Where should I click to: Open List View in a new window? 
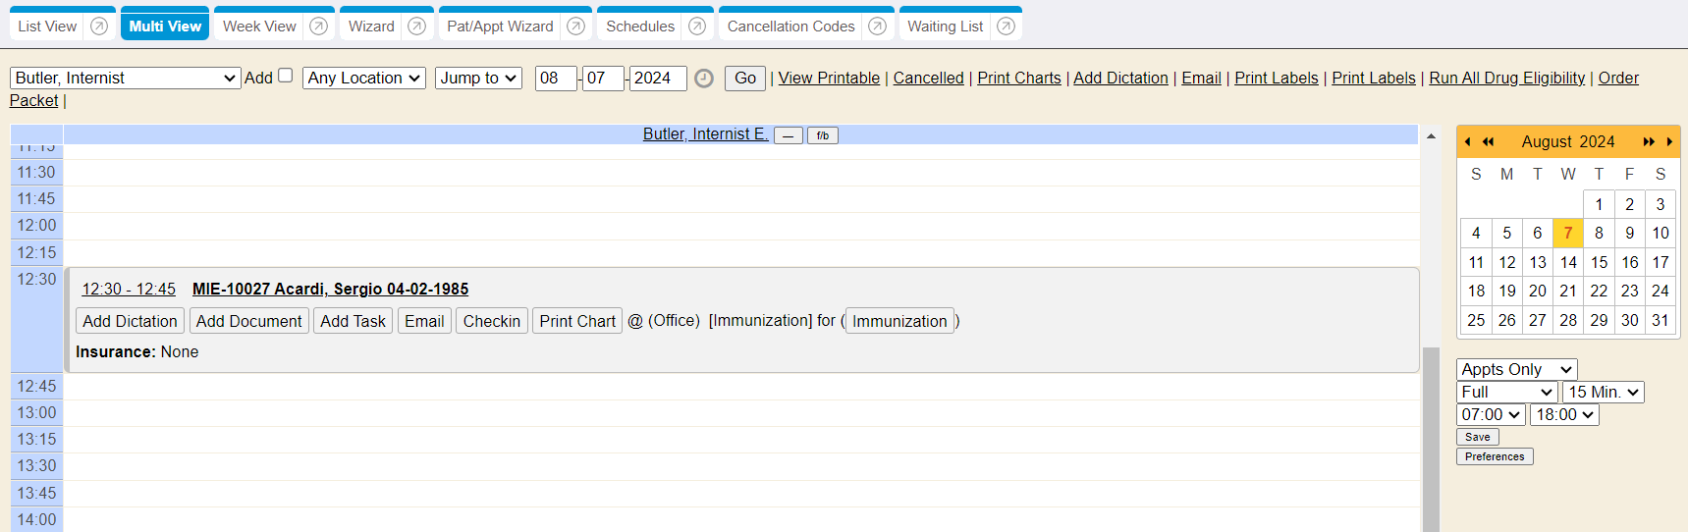[x=99, y=27]
